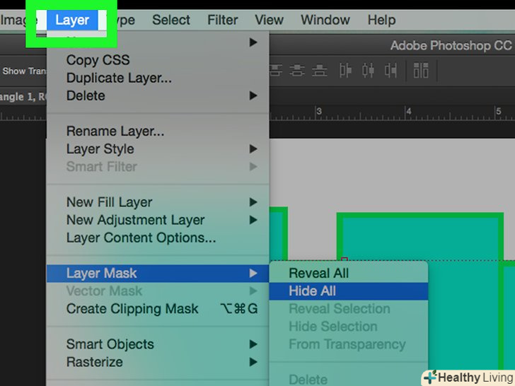515x386 pixels.
Task: Click the Image menu in menu bar
Action: click(18, 20)
